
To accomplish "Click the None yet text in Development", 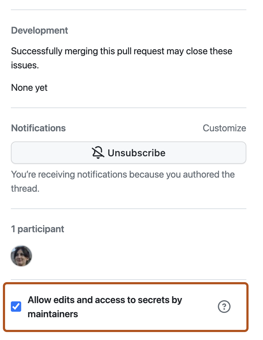I will [x=29, y=88].
